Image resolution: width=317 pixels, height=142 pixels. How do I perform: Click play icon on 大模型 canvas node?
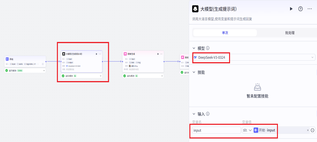coord(96,54)
